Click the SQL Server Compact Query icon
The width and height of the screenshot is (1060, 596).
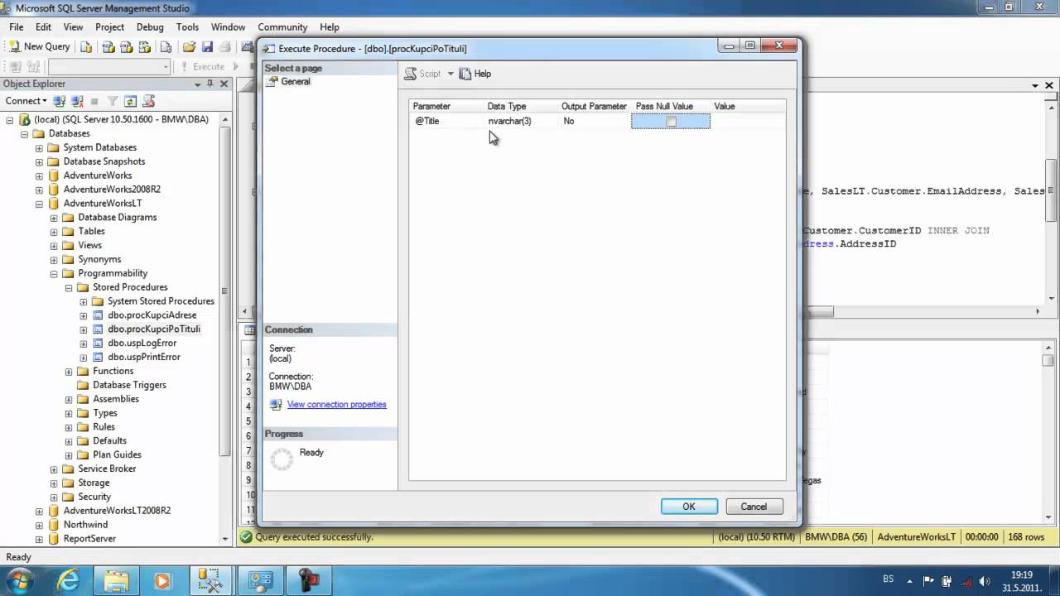pyautogui.click(x=166, y=46)
